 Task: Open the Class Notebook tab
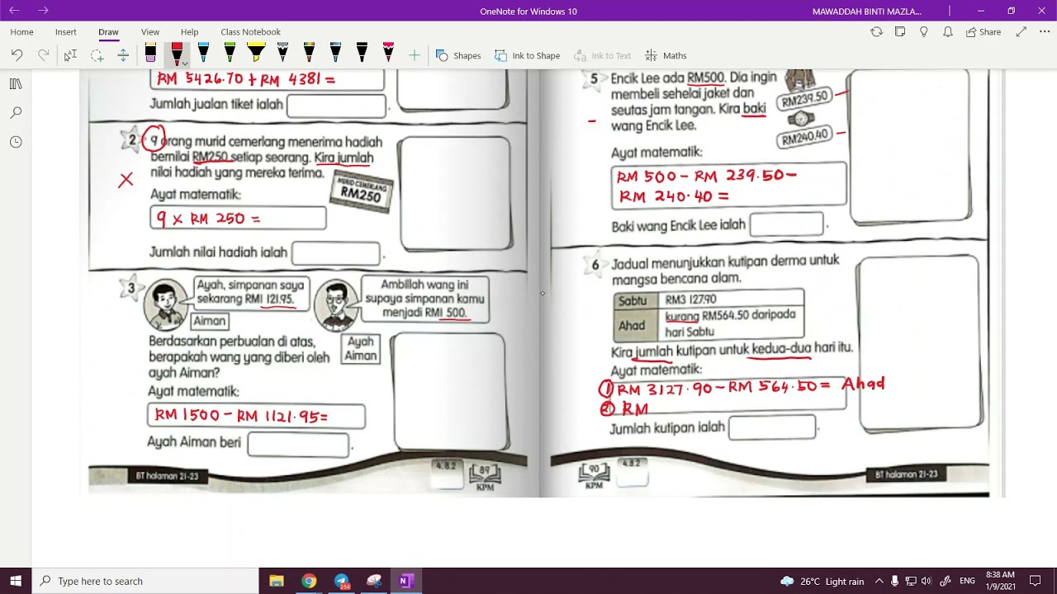(x=250, y=31)
